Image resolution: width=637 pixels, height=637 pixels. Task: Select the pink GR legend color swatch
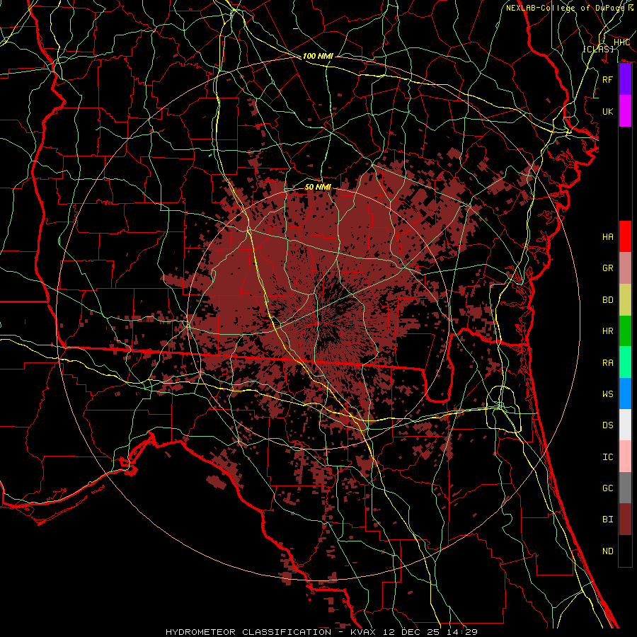coord(625,268)
